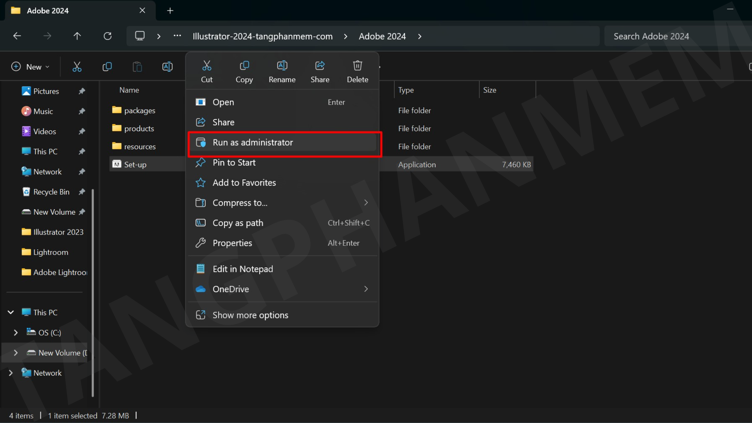Click navigation pane scrollbar
This screenshot has height=423, width=752.
tap(93, 293)
